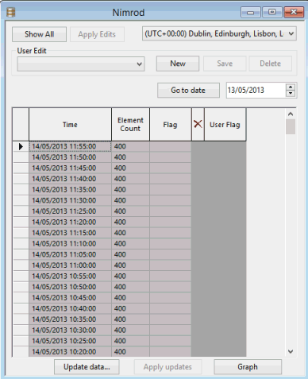Click the Apply updates button
Viewport: 308px width, 379px height.
click(x=167, y=367)
